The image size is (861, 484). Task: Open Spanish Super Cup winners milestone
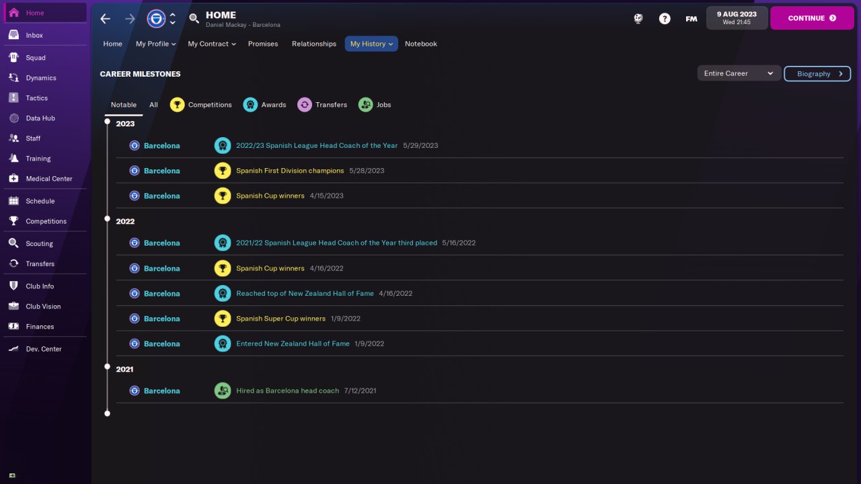(x=281, y=319)
